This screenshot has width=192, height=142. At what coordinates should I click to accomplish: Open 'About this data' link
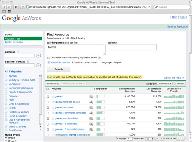pos(173,78)
